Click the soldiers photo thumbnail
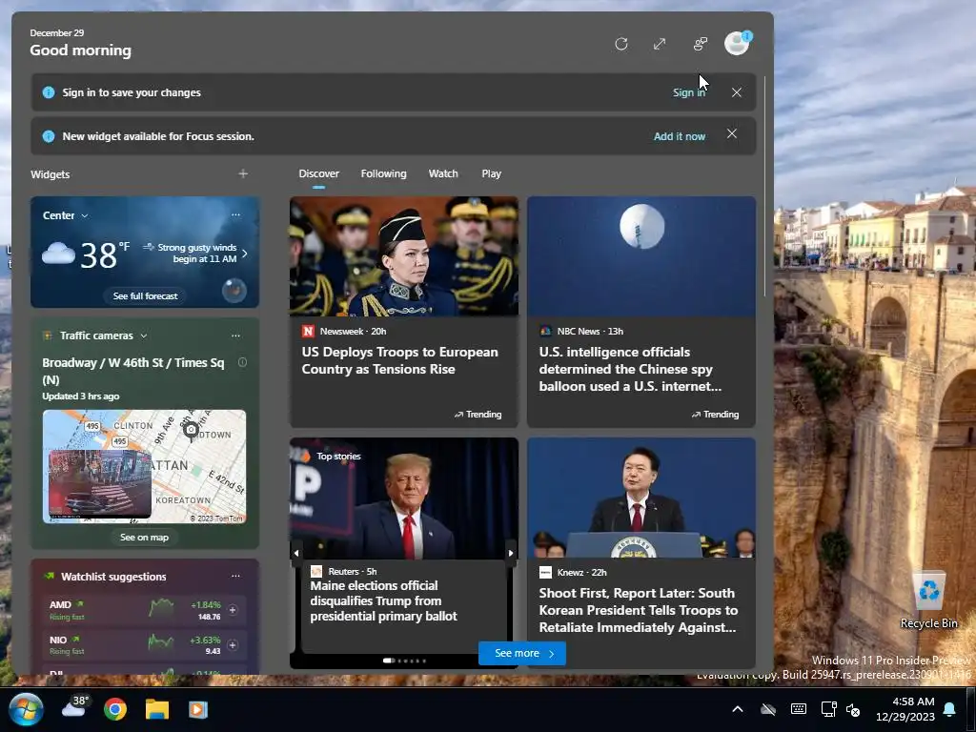 click(404, 256)
